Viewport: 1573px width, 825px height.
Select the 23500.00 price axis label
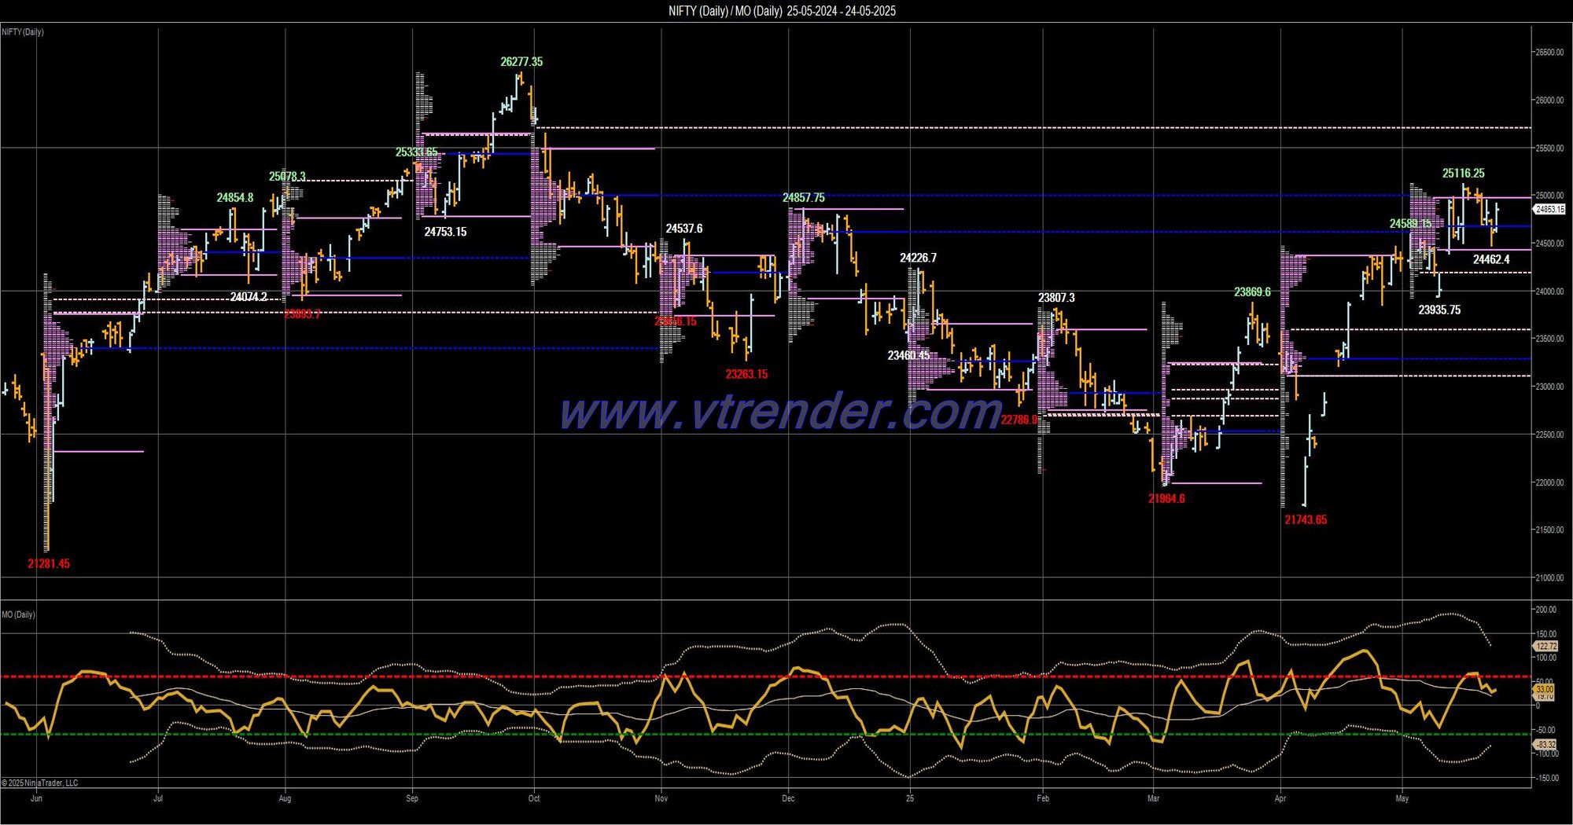click(1549, 339)
